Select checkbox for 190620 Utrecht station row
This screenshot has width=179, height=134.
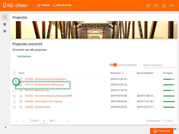click(14, 107)
